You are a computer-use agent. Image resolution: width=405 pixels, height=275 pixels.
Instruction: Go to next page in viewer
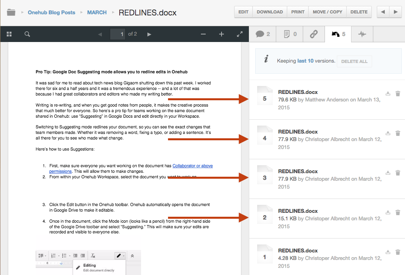tap(149, 34)
